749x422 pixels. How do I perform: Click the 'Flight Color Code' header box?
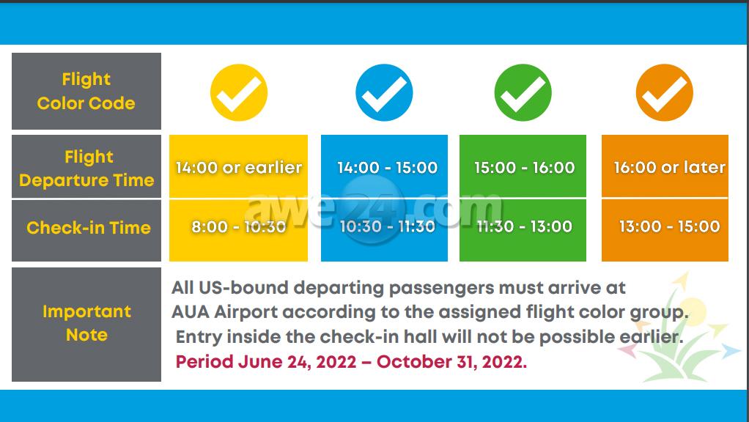[86, 92]
